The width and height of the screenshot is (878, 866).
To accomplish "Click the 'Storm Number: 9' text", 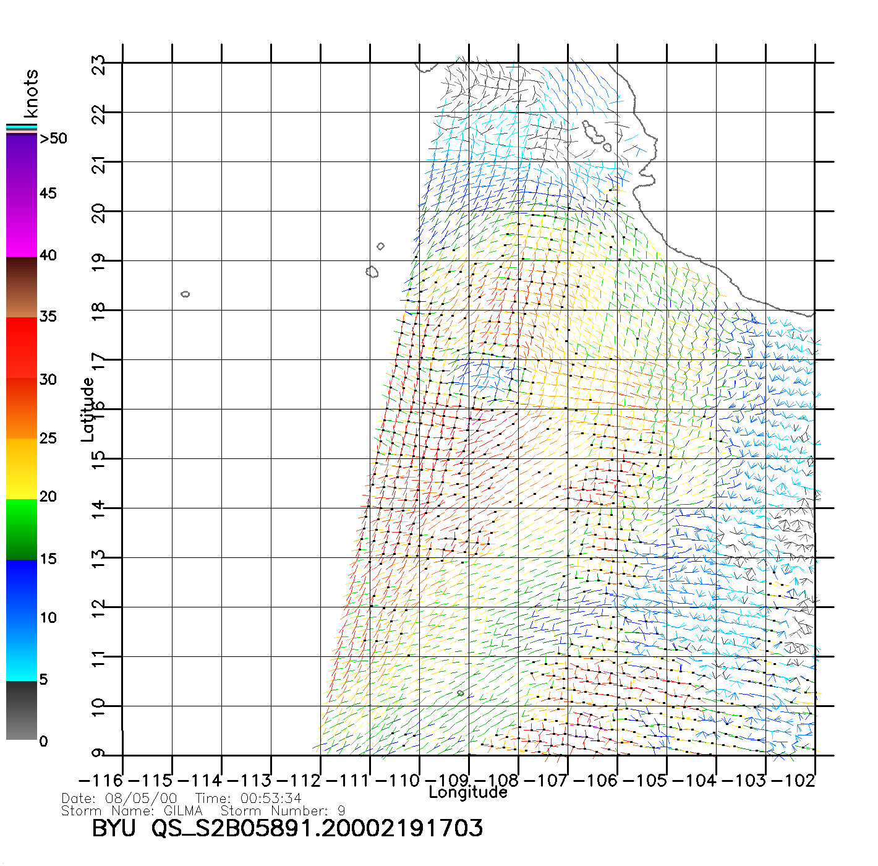I will pyautogui.click(x=283, y=810).
